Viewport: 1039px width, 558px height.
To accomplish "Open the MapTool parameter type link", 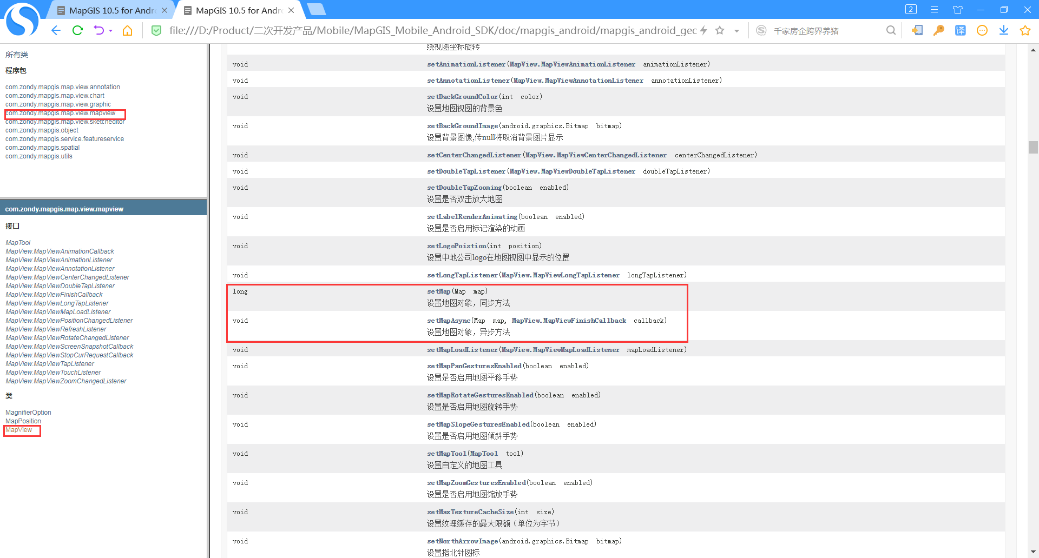I will point(484,454).
